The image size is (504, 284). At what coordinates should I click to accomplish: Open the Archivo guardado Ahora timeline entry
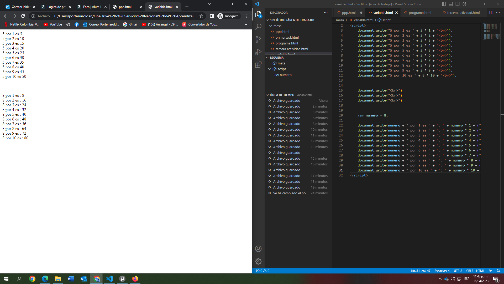click(x=298, y=100)
